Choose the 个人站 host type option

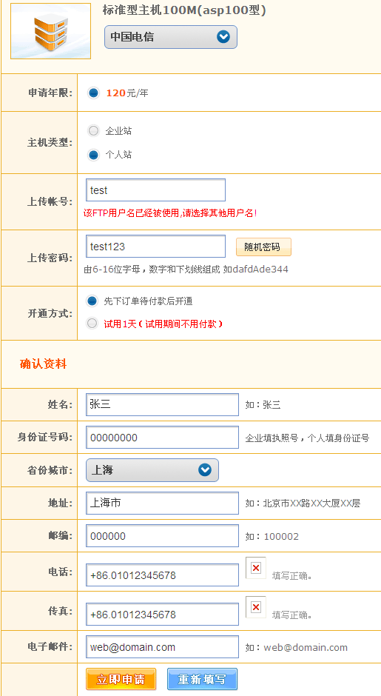(93, 155)
